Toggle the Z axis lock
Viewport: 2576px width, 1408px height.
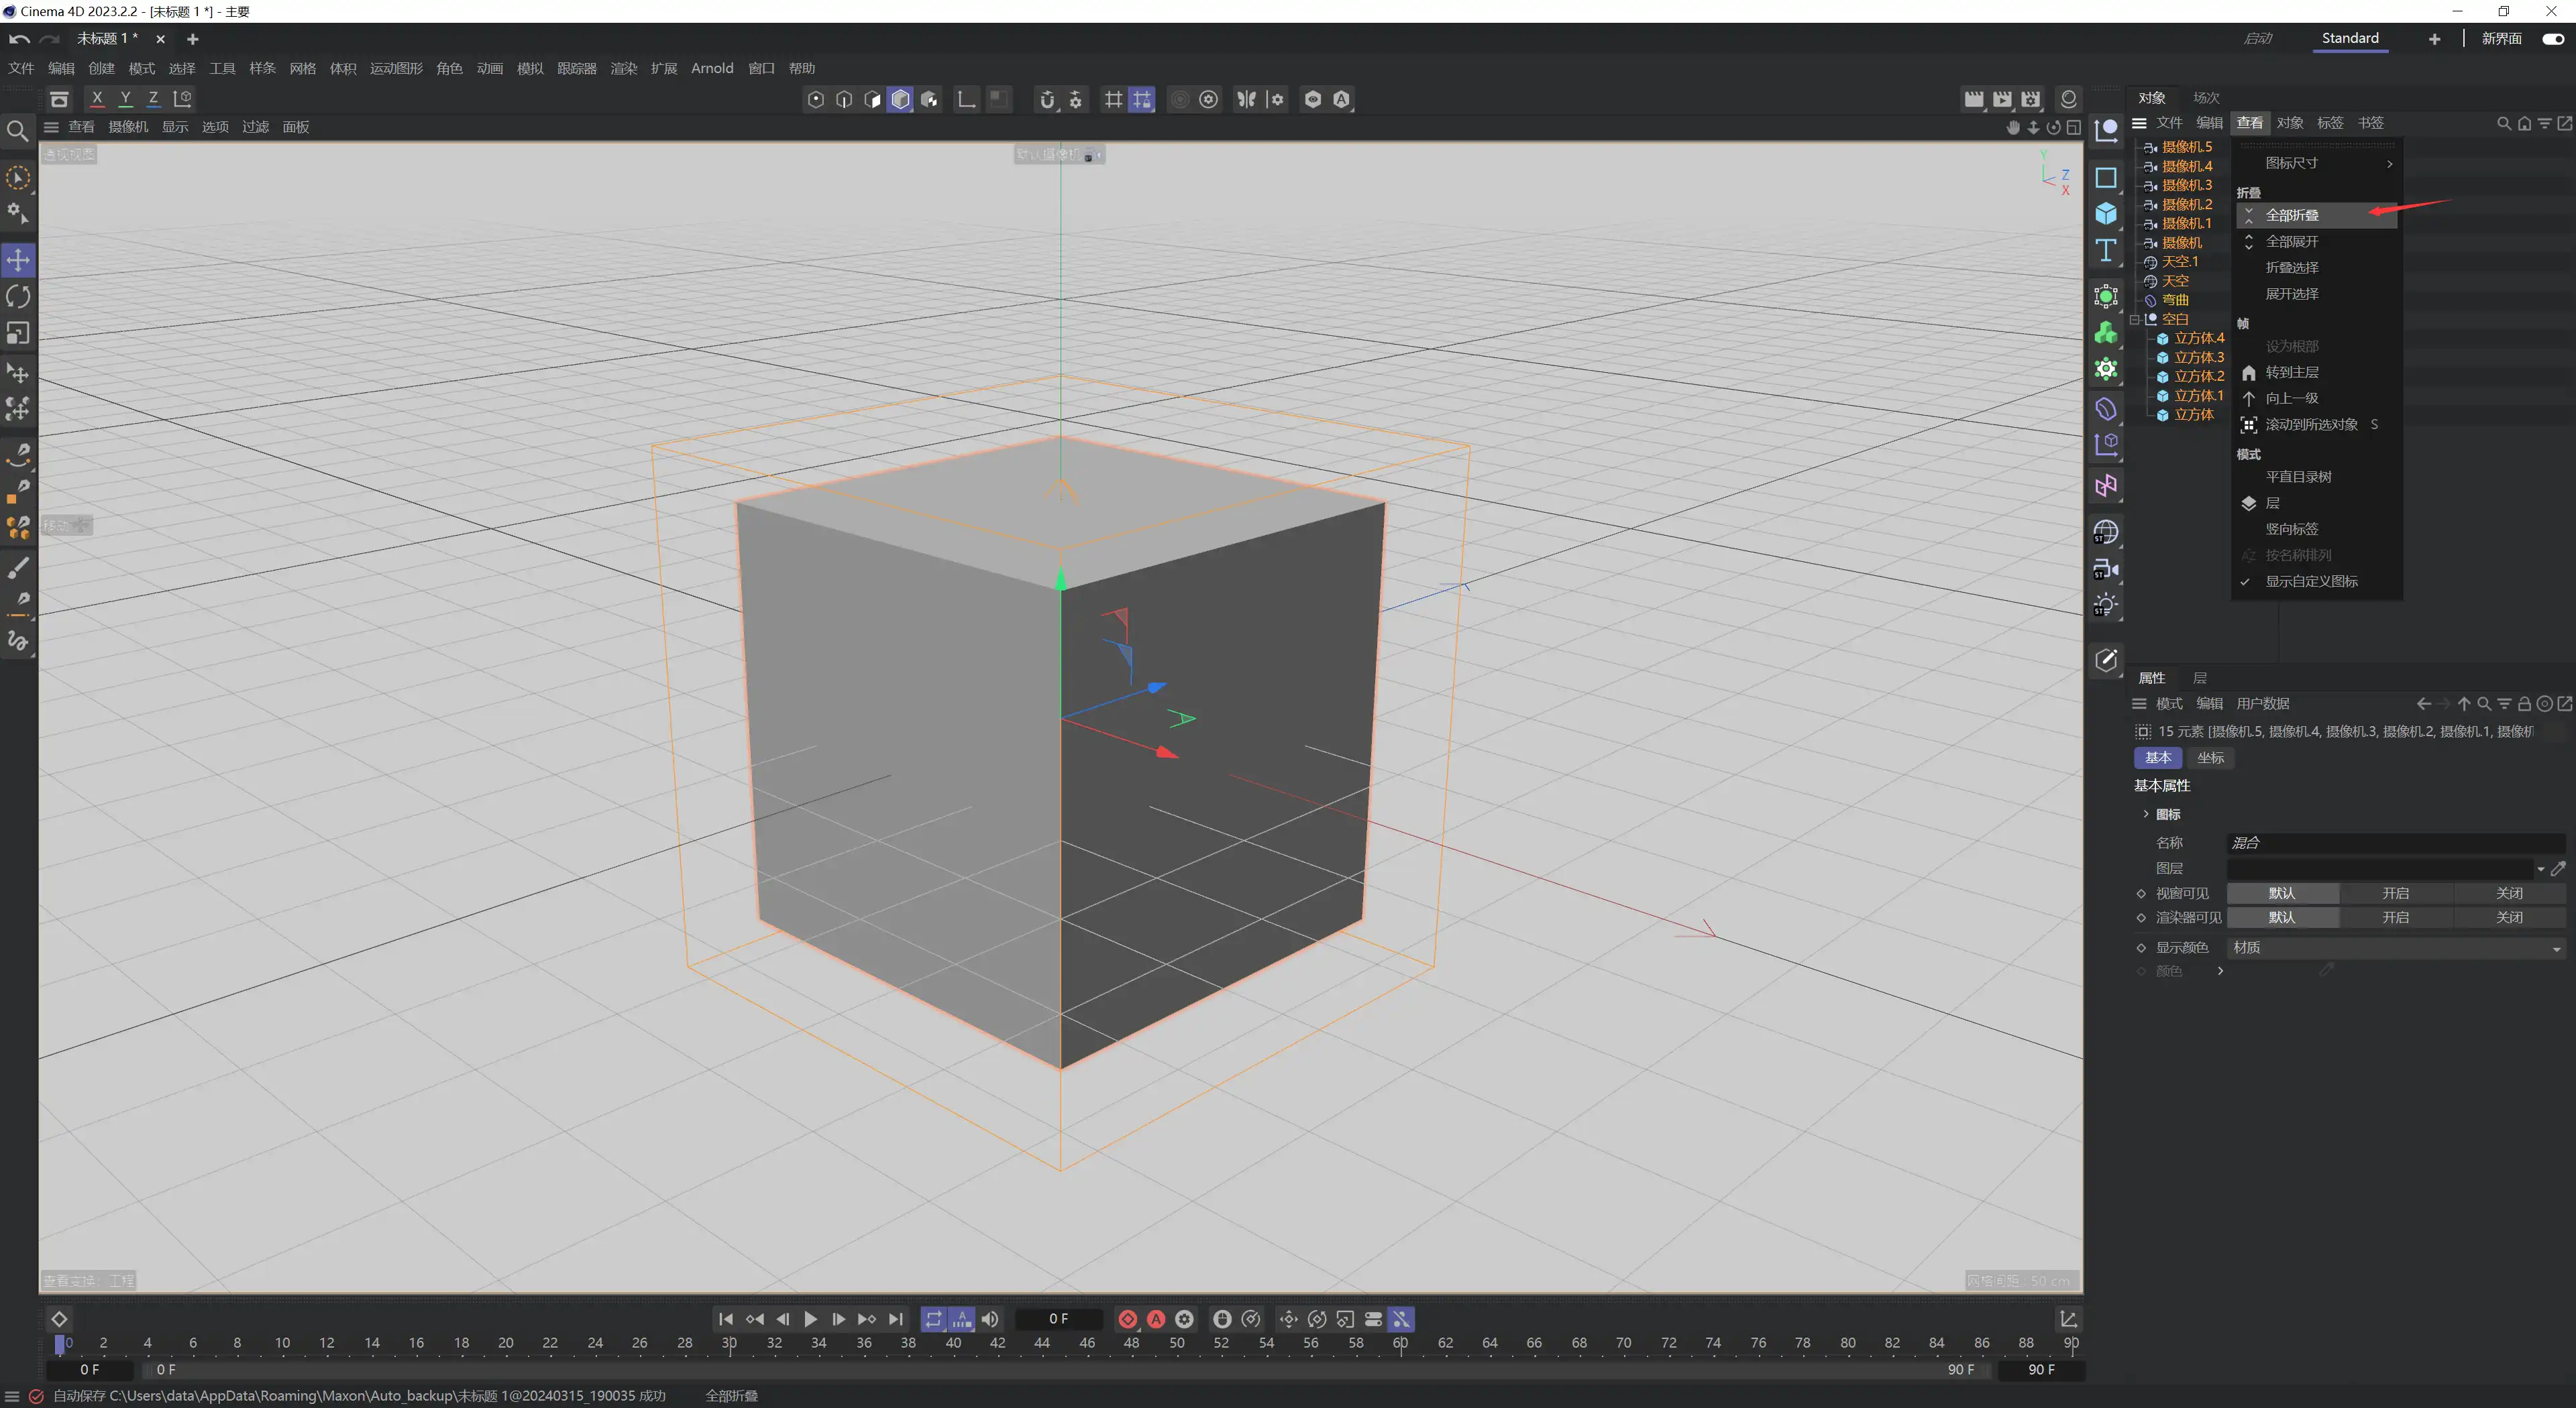coord(153,99)
